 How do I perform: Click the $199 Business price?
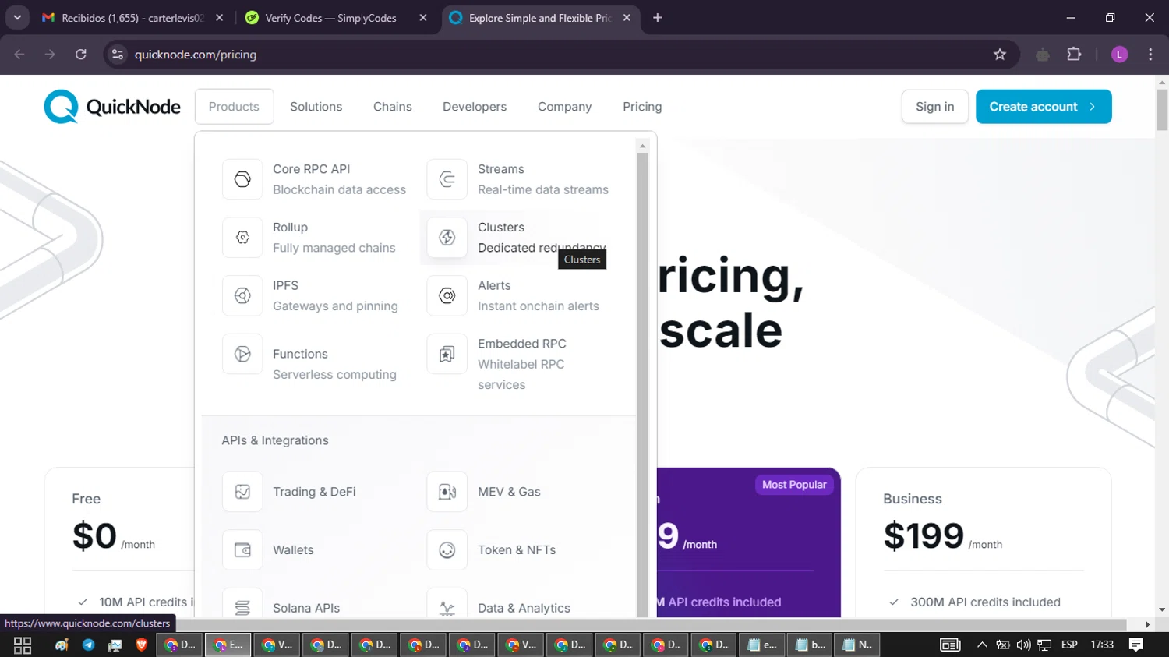(924, 536)
